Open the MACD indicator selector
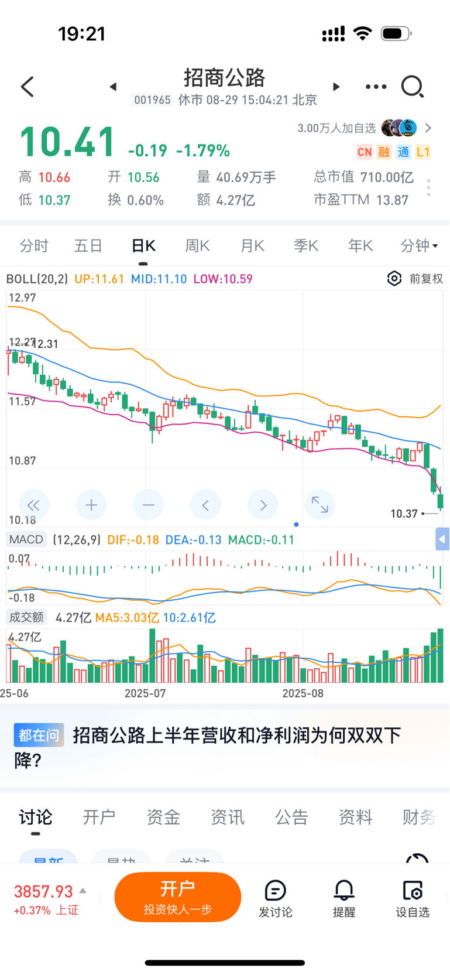 (26, 539)
